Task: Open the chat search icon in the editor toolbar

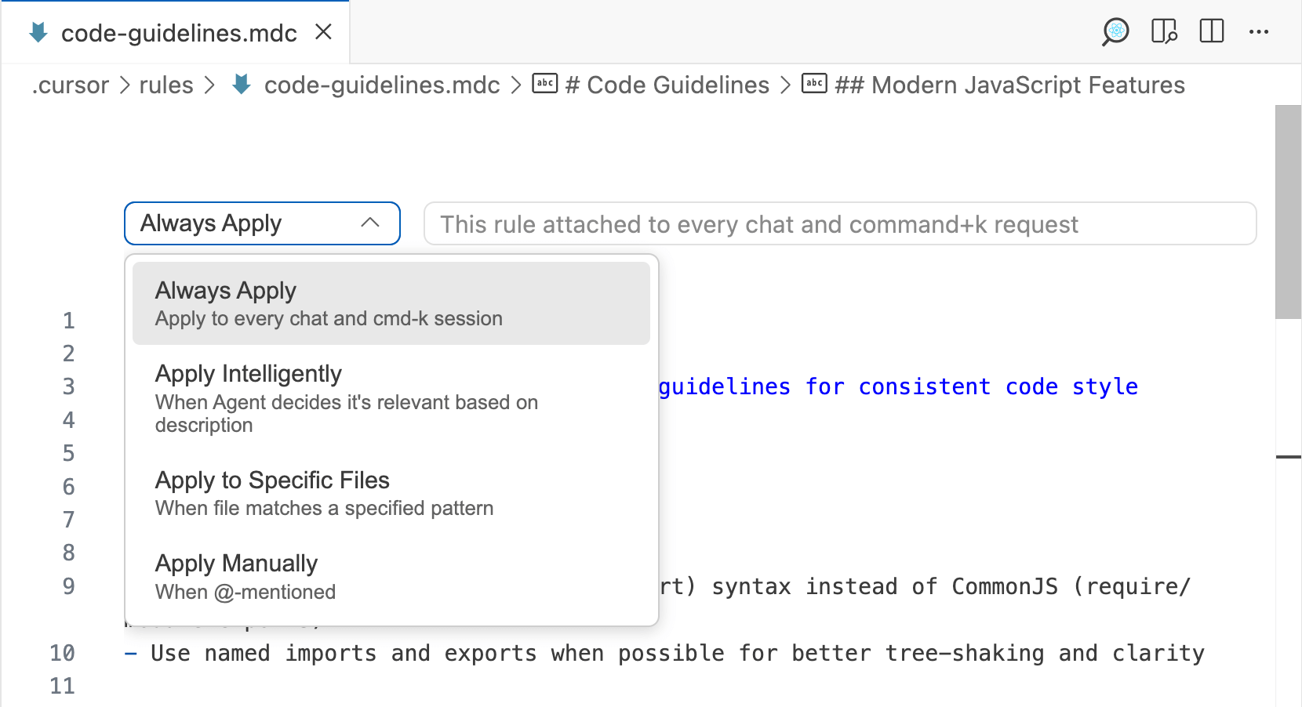Action: (x=1115, y=32)
